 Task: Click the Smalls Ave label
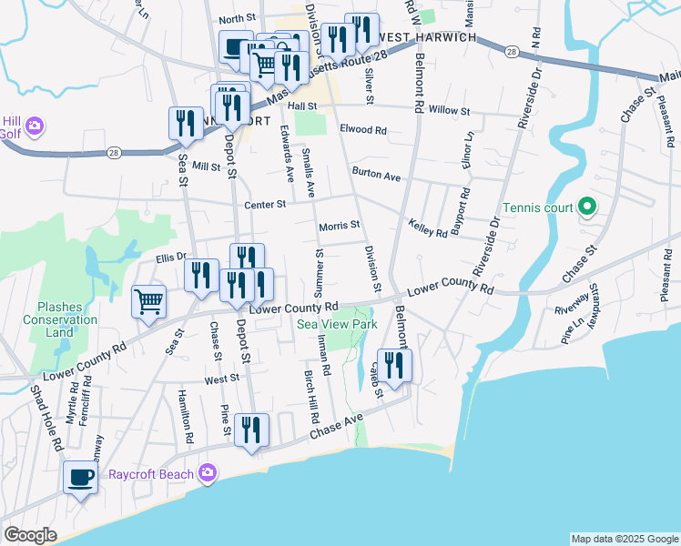click(309, 173)
